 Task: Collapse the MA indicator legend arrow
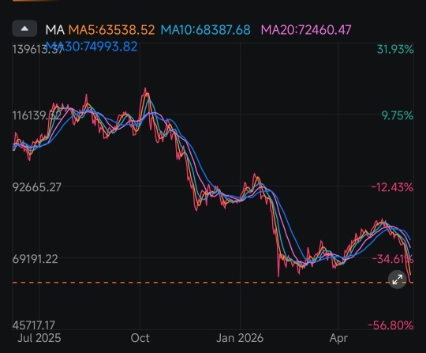pos(24,28)
